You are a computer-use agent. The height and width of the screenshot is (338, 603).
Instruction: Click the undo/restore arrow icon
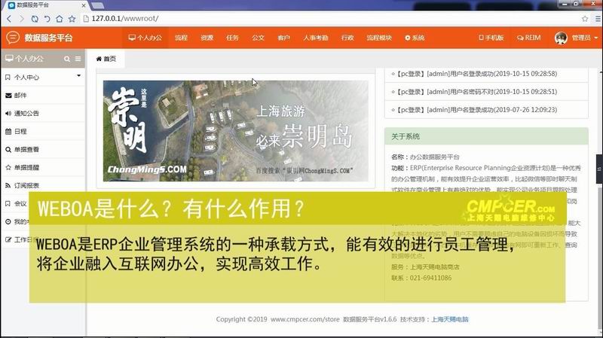point(47,18)
